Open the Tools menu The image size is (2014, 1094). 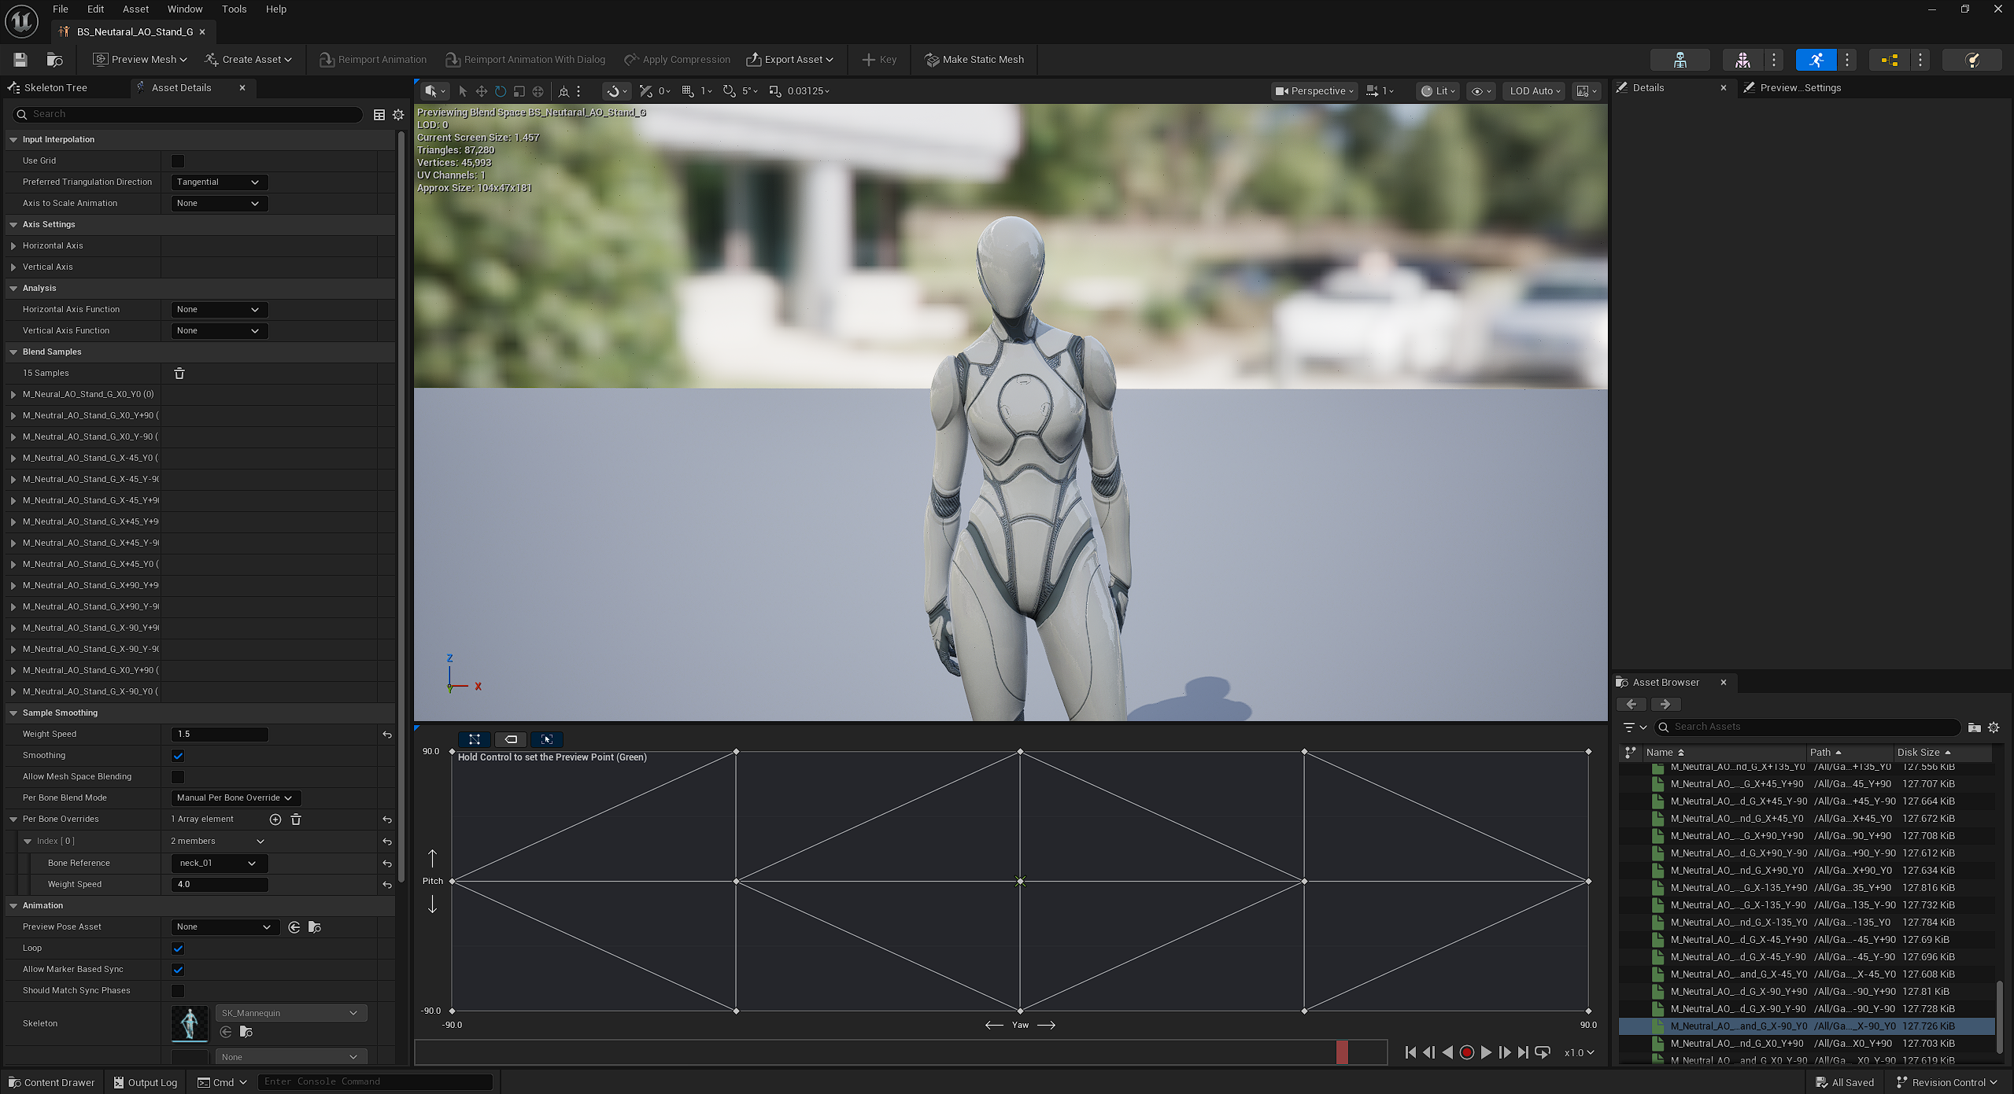[x=234, y=9]
